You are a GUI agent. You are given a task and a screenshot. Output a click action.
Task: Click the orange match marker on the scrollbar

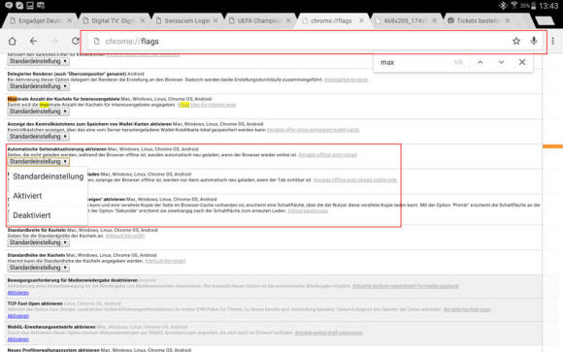(x=552, y=146)
